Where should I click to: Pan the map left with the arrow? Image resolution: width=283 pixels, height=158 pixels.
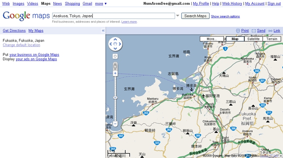pos(111,44)
